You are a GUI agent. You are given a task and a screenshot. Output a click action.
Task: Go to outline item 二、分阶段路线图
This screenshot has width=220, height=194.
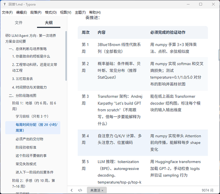(23, 95)
